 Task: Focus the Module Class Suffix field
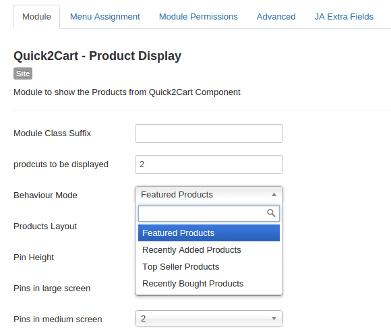click(209, 133)
